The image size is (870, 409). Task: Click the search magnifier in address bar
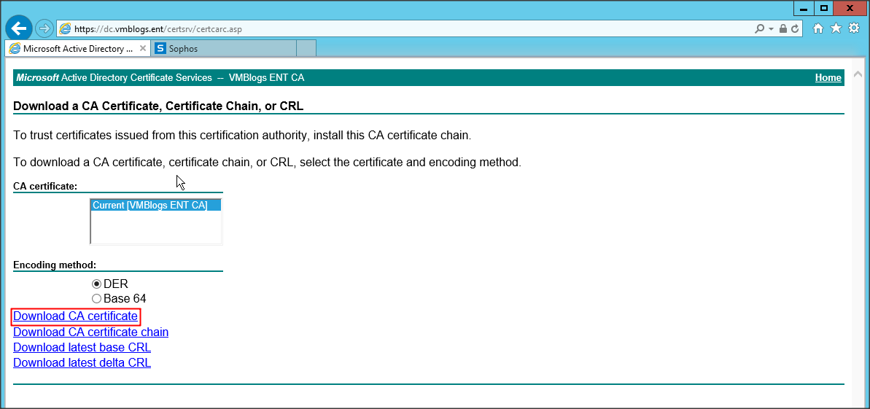coord(759,28)
